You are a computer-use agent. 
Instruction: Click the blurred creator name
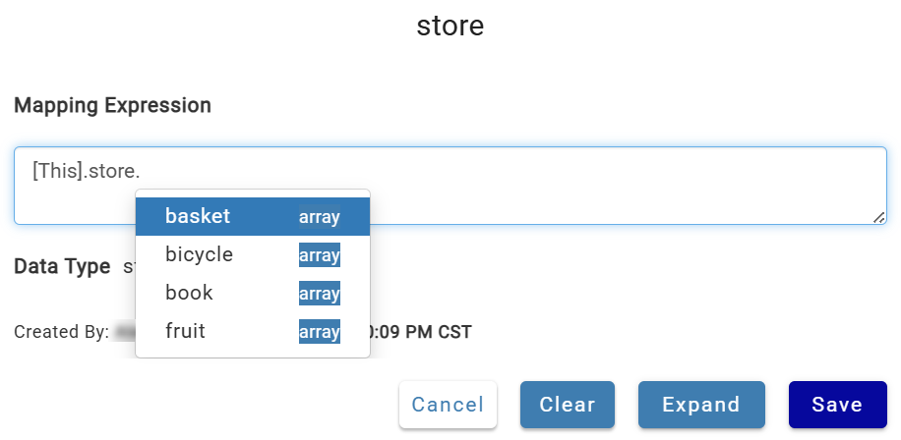tap(123, 332)
